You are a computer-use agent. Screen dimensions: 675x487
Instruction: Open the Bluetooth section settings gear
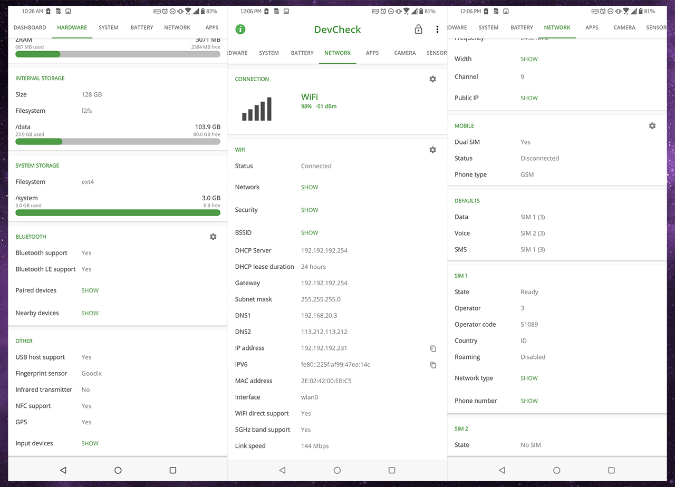(213, 237)
